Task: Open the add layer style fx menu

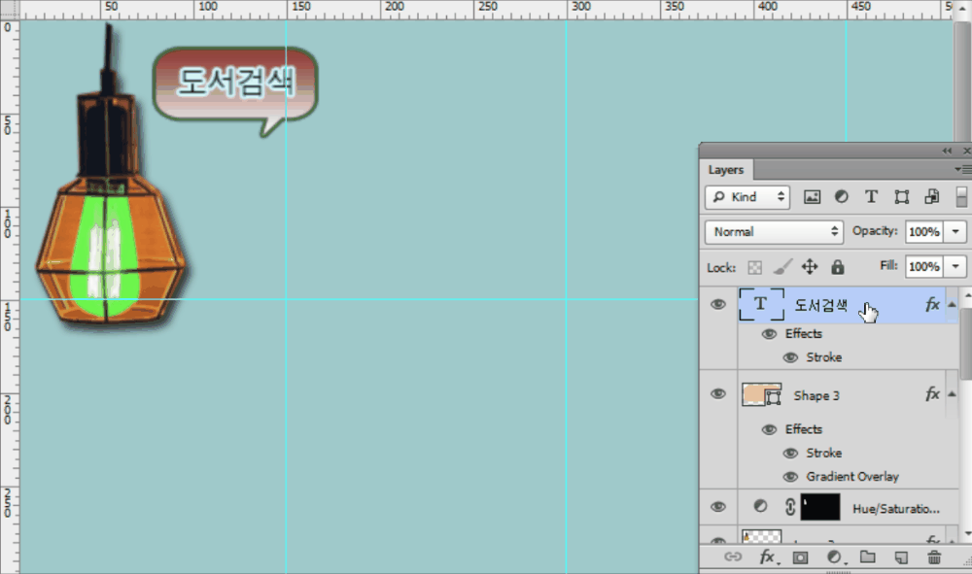Action: 768,557
